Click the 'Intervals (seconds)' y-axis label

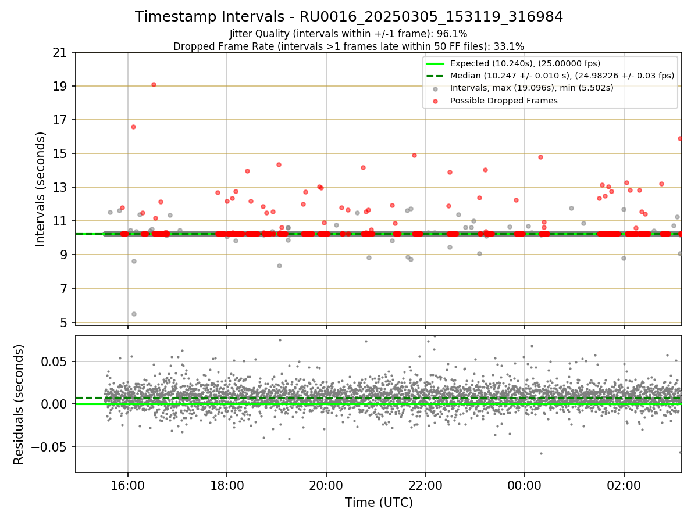tap(41, 188)
